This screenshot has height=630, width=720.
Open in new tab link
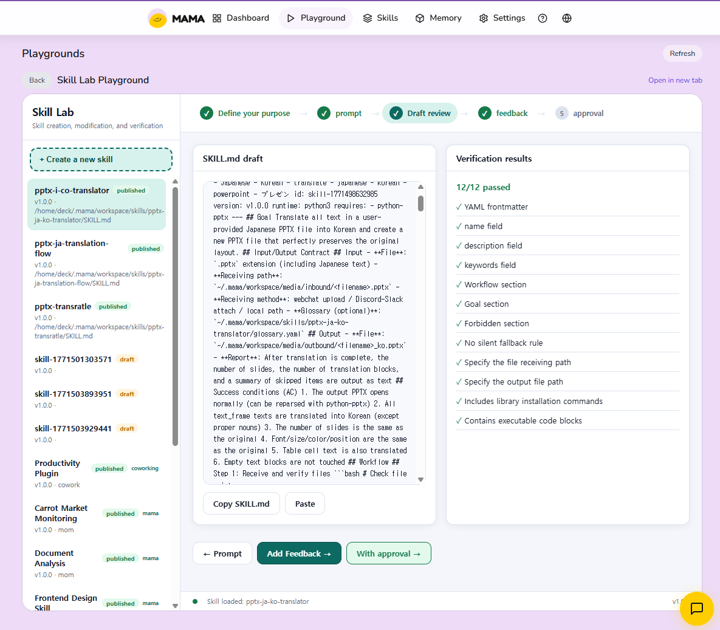(x=674, y=80)
